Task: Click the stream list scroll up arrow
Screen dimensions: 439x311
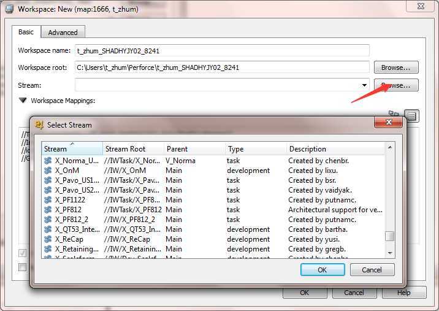Action: 390,147
